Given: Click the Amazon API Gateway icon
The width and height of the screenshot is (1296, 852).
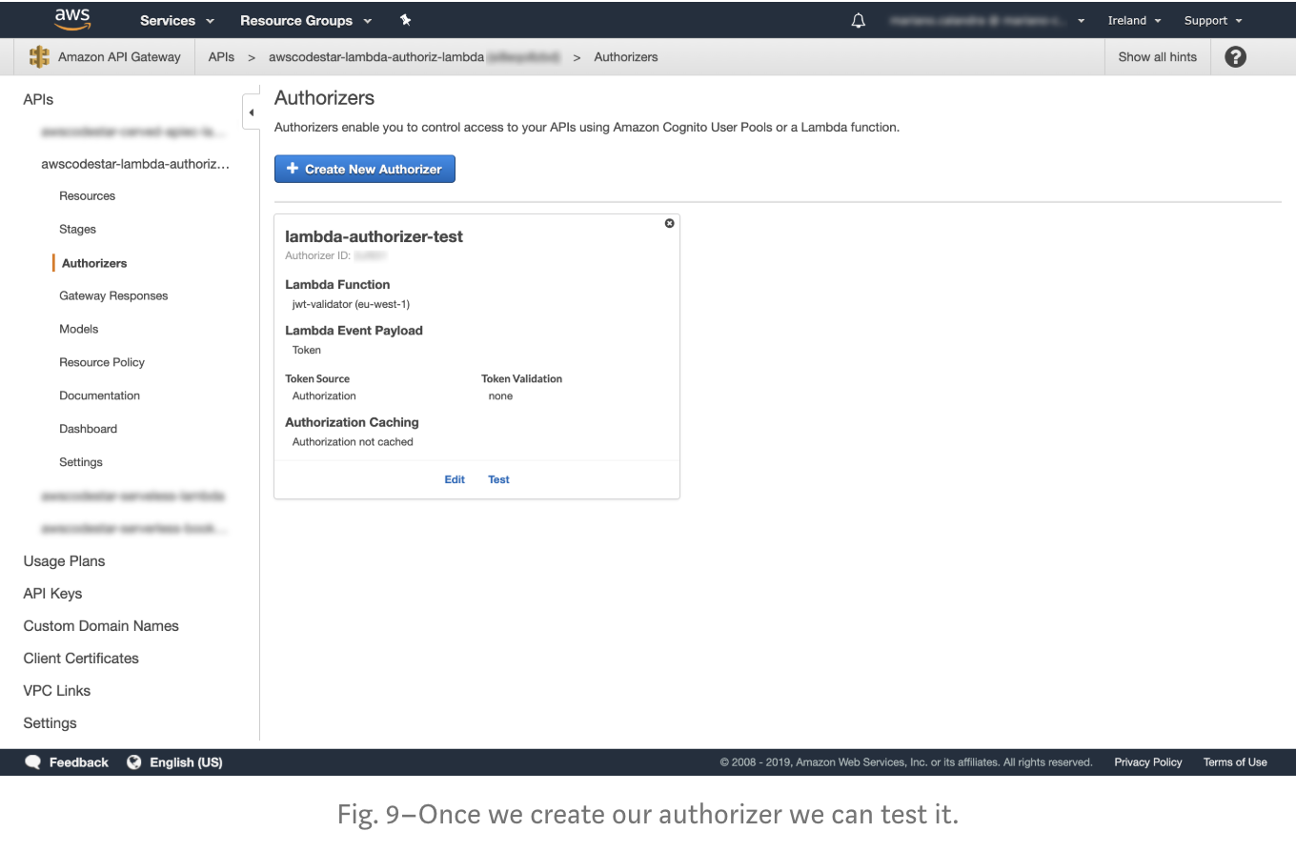Looking at the screenshot, I should (39, 57).
